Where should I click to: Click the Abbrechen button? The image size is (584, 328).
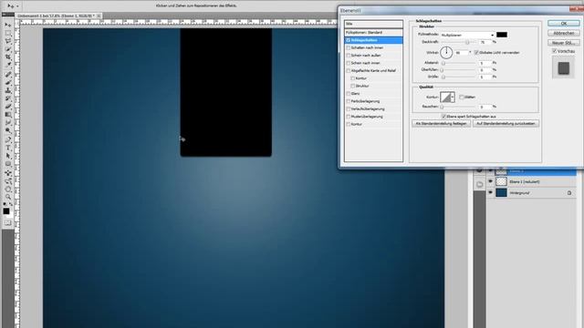pyautogui.click(x=564, y=33)
